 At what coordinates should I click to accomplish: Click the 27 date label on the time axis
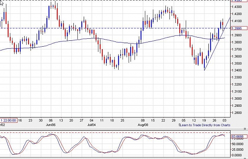(x=81, y=121)
